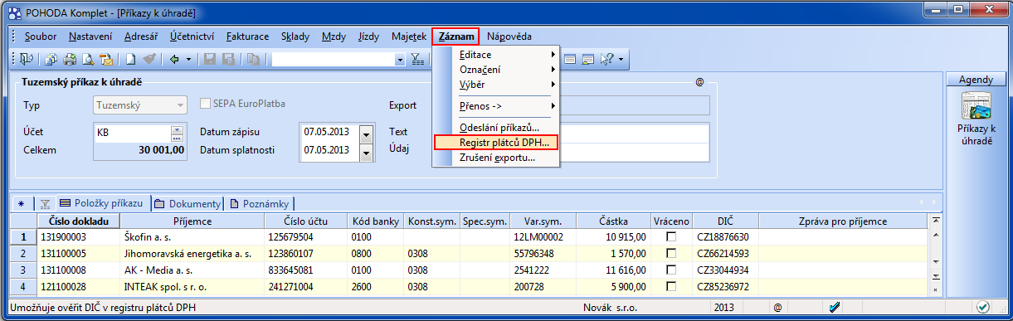The height and width of the screenshot is (321, 1013).
Task: Click the green back arrow icon
Action: 174,59
